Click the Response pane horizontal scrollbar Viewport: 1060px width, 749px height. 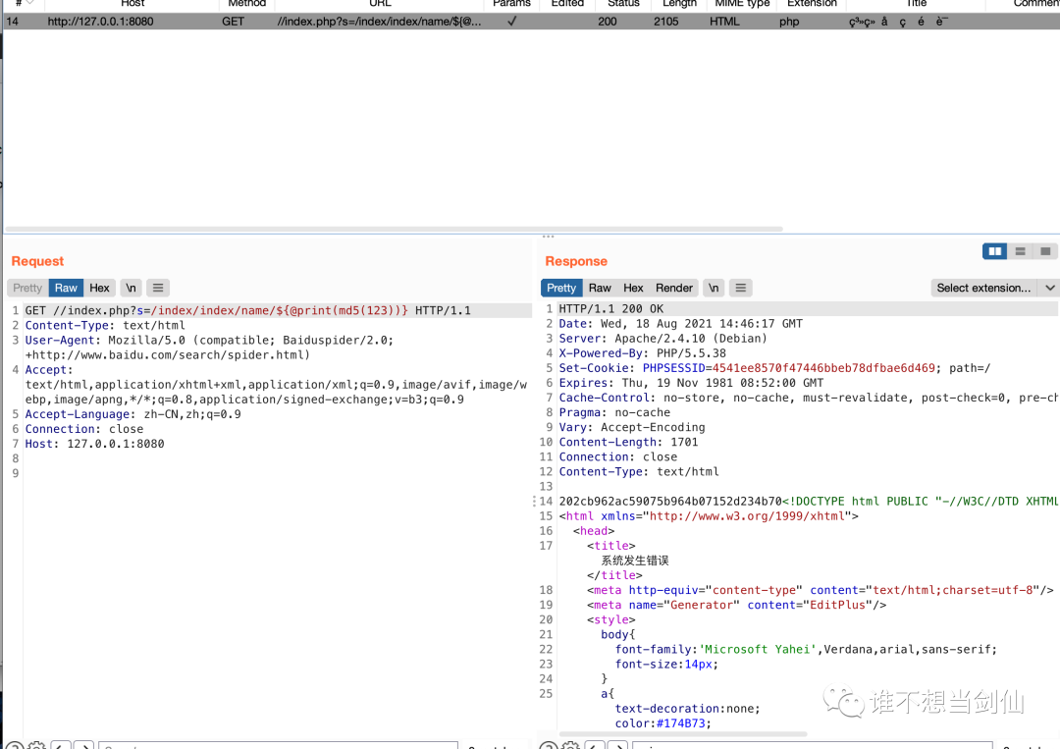coord(683,733)
